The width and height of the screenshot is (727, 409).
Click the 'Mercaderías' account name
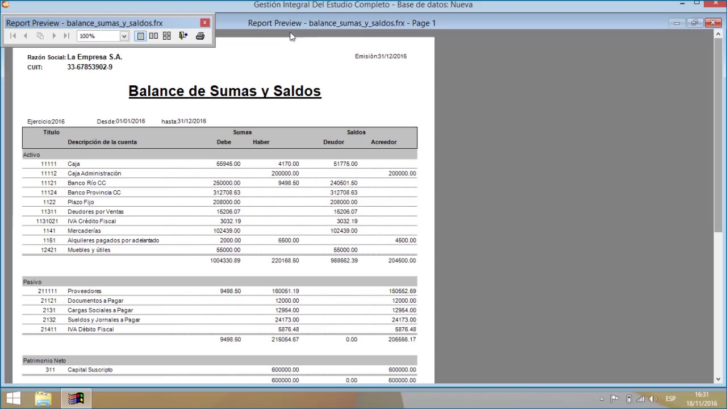[84, 231]
